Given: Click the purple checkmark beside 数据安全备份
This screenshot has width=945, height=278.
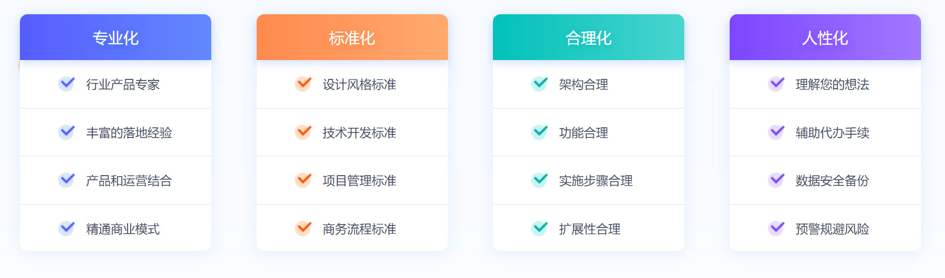Looking at the screenshot, I should click(x=776, y=180).
